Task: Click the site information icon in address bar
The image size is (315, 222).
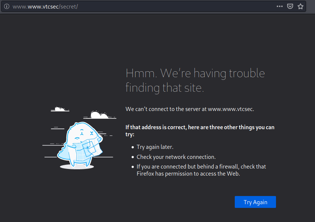Action: click(x=7, y=6)
